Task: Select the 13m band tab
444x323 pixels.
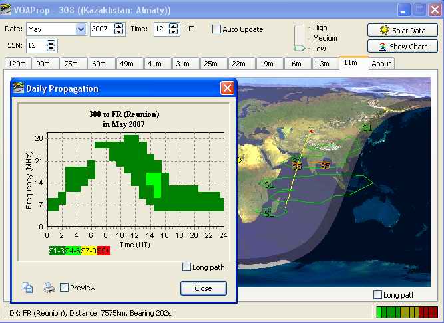Action: coord(326,64)
